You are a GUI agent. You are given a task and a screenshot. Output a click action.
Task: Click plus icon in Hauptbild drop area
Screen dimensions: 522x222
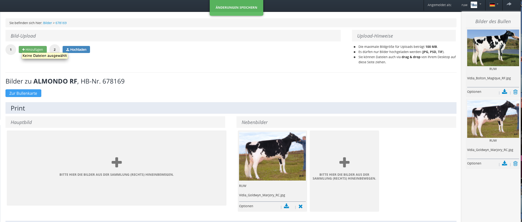pos(116,162)
